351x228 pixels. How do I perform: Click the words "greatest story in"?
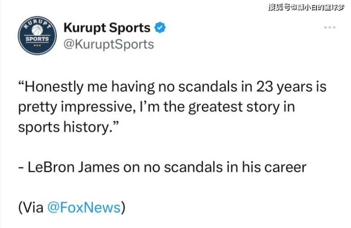(x=241, y=107)
